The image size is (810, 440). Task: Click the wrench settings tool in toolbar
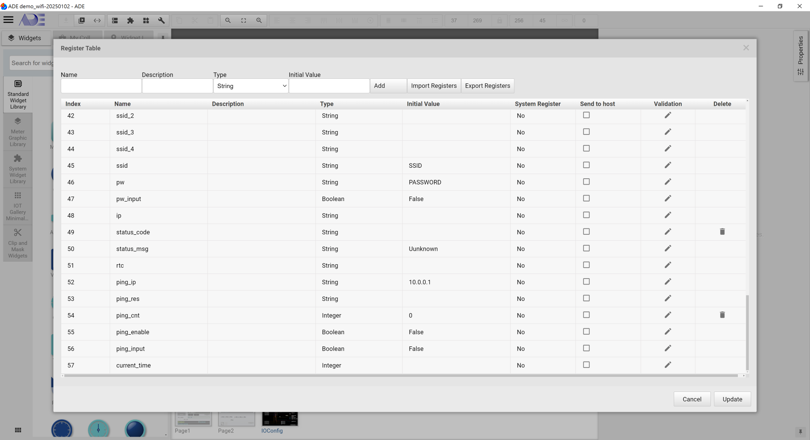tap(161, 20)
